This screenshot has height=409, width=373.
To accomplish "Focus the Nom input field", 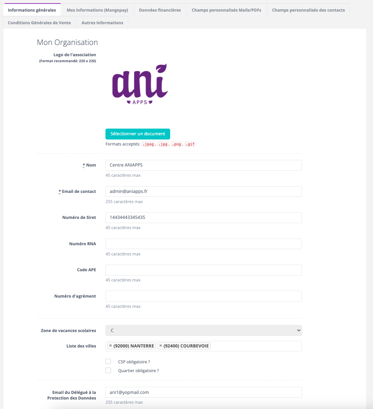I will [x=204, y=165].
